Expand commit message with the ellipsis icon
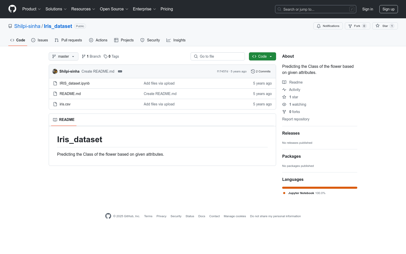 point(120,71)
